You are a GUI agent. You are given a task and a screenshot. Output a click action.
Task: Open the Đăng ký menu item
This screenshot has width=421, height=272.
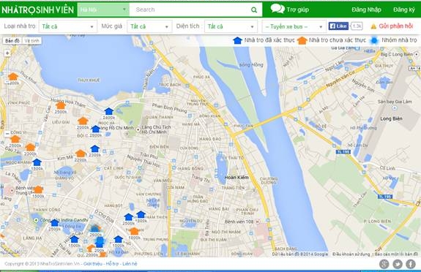[404, 10]
